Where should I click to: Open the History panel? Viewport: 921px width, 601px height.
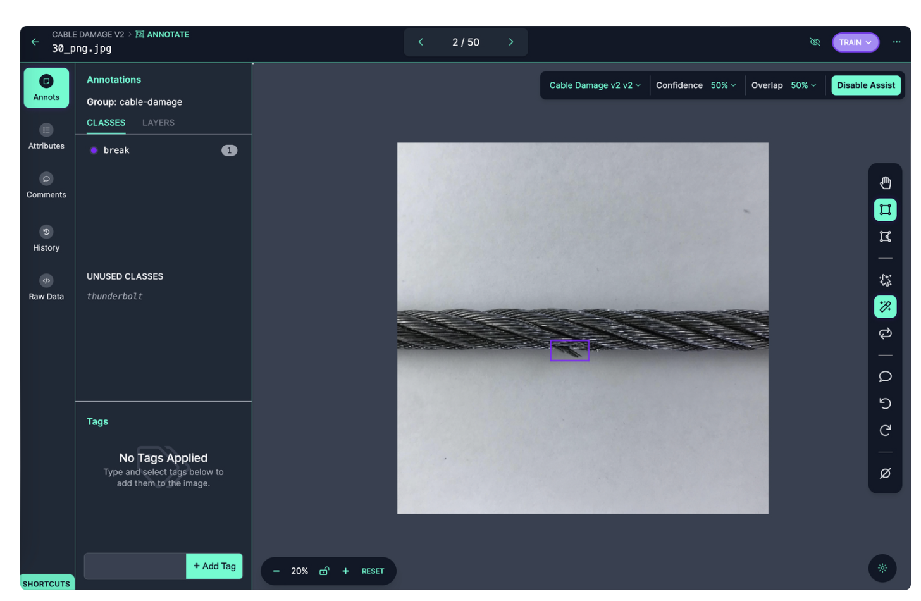(46, 237)
